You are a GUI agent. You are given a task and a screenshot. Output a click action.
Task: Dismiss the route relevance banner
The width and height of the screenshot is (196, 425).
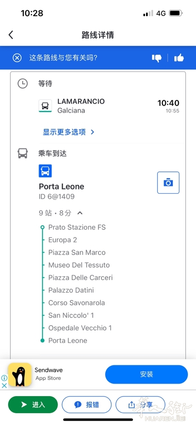click(17, 58)
